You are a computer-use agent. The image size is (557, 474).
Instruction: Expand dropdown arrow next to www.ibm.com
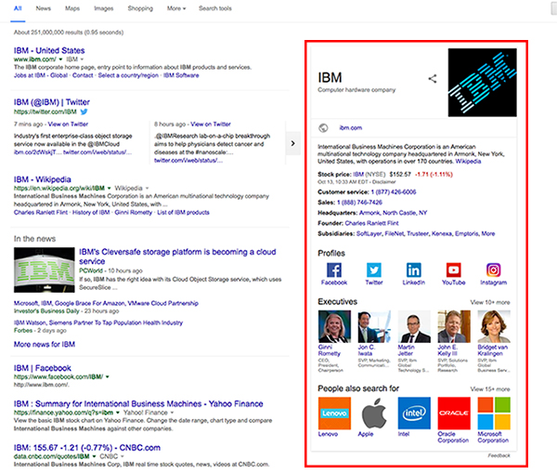[x=60, y=59]
